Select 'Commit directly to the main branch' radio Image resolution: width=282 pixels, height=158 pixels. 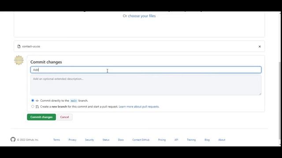tap(33, 101)
